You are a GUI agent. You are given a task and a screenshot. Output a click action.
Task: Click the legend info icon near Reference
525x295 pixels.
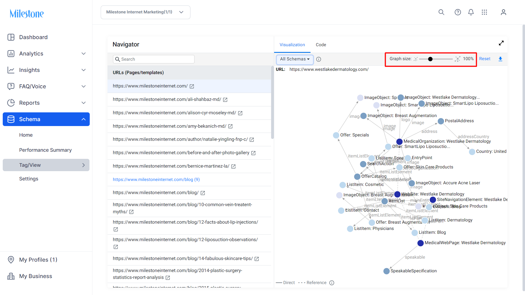point(332,283)
